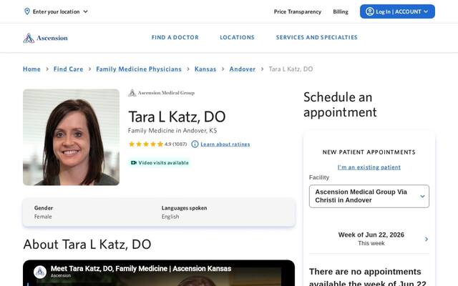Click Tara L Katz's profile photo
The height and width of the screenshot is (286, 458).
click(x=72, y=137)
